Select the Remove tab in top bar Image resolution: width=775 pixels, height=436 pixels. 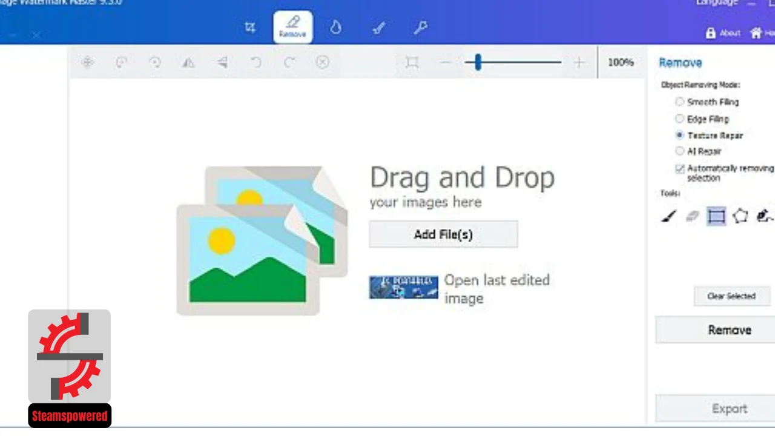(293, 27)
